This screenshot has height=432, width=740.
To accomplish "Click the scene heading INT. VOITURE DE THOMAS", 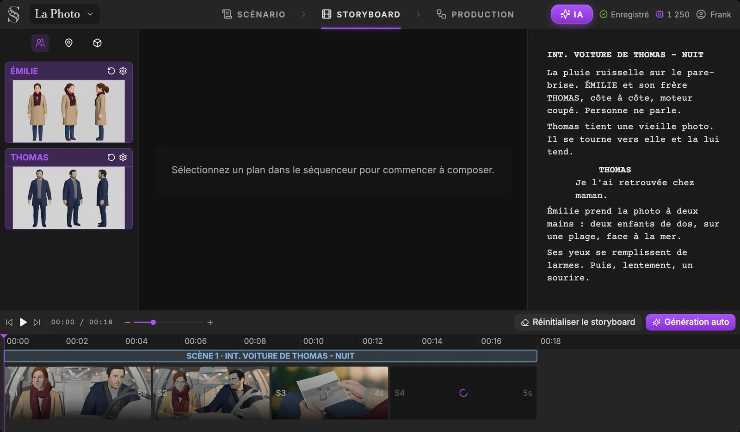I will tap(625, 55).
